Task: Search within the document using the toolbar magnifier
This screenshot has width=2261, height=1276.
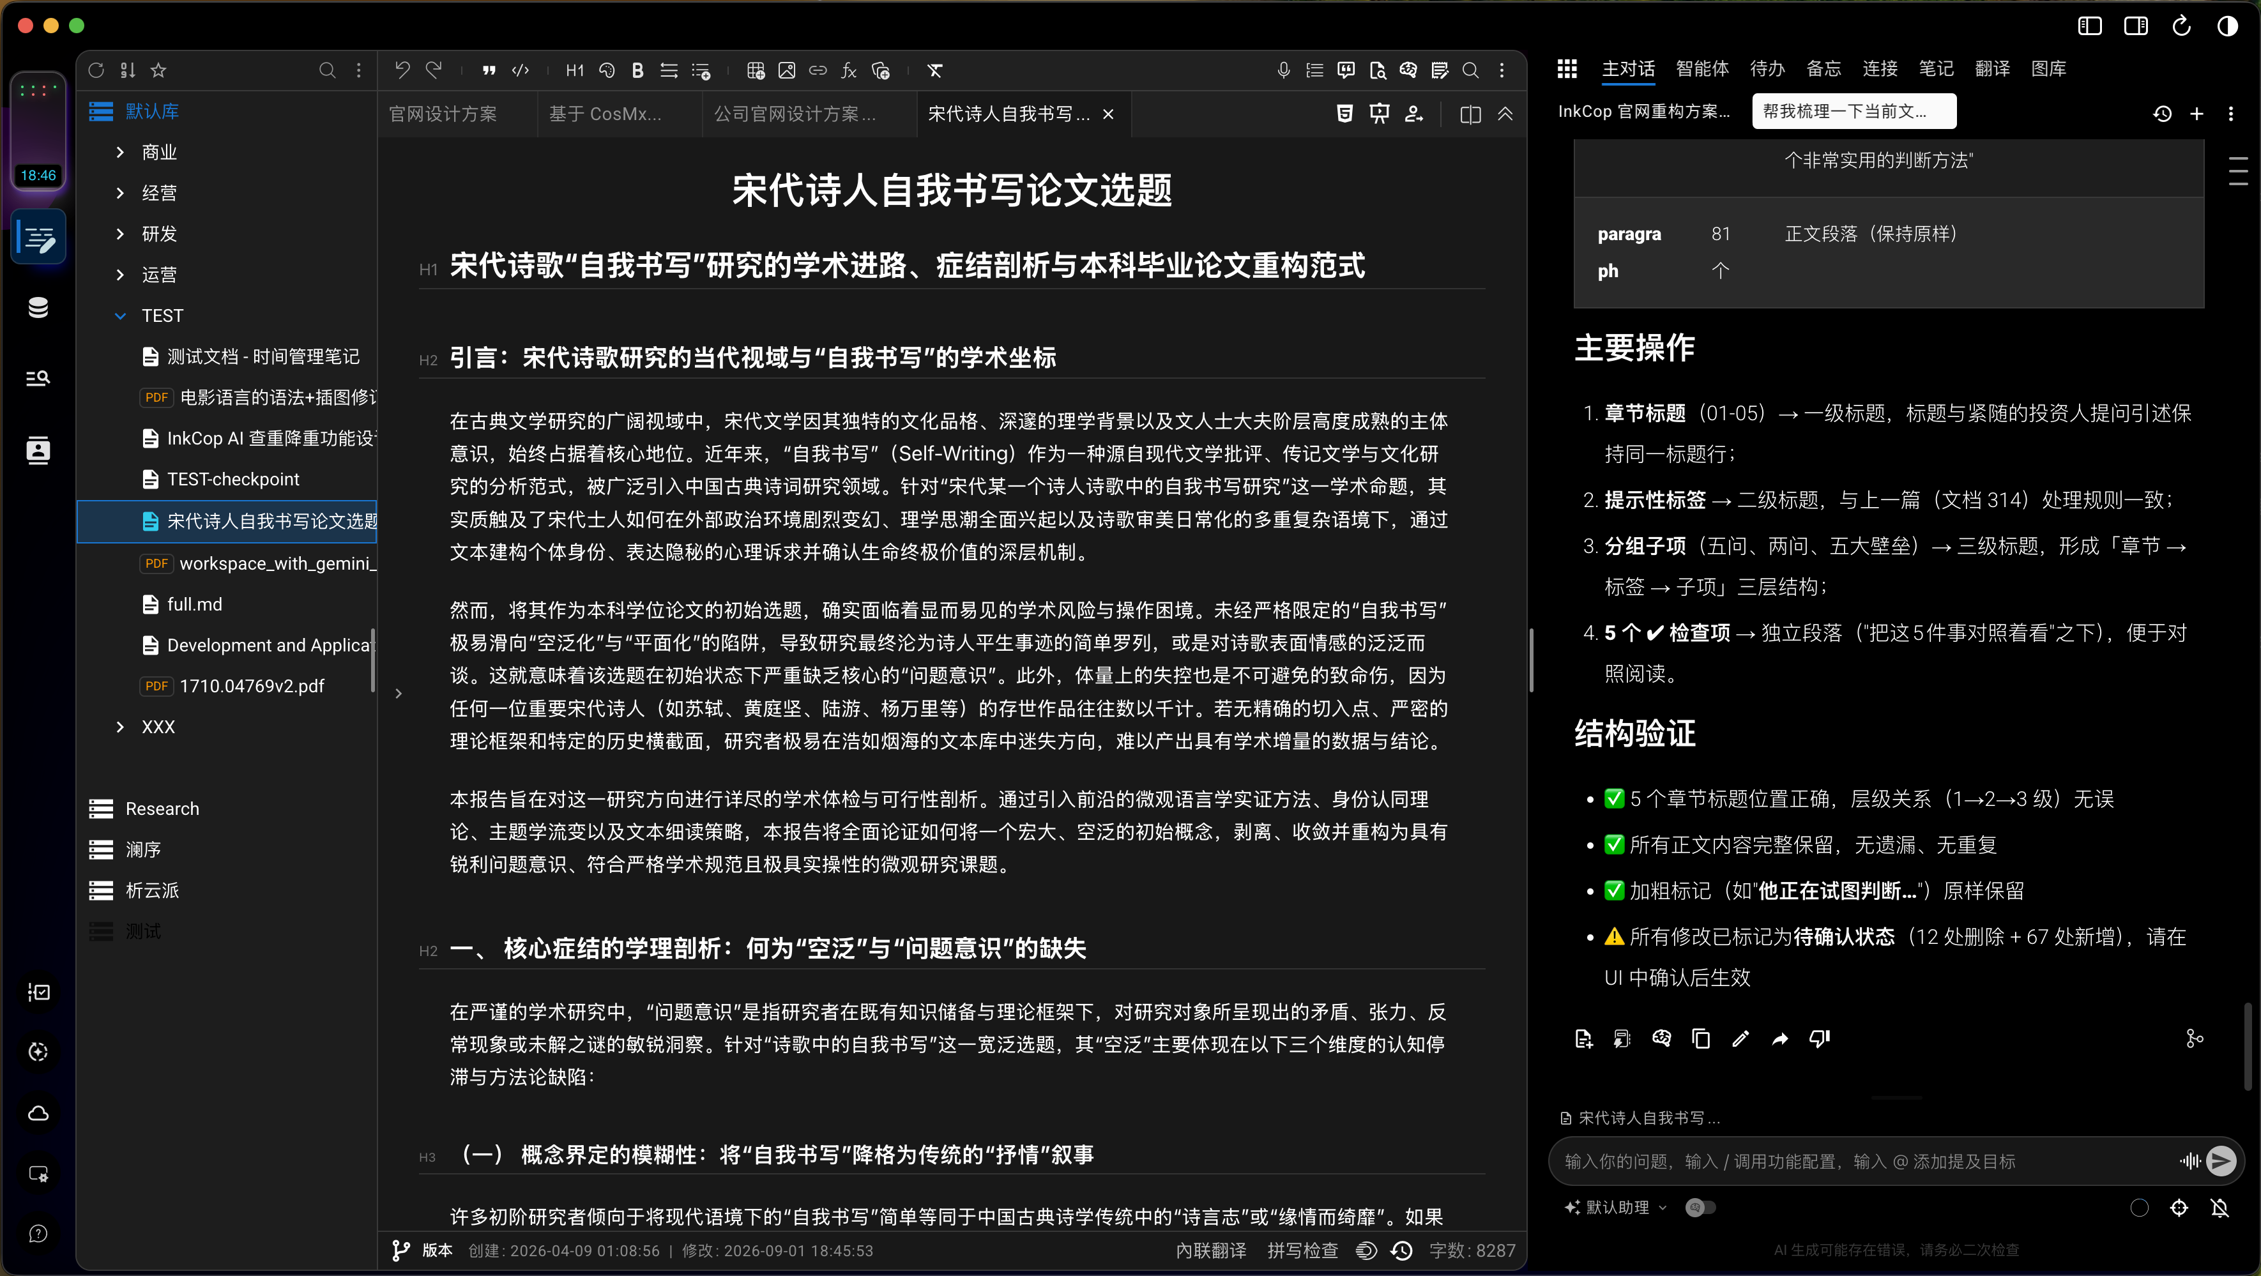Action: coord(1471,70)
